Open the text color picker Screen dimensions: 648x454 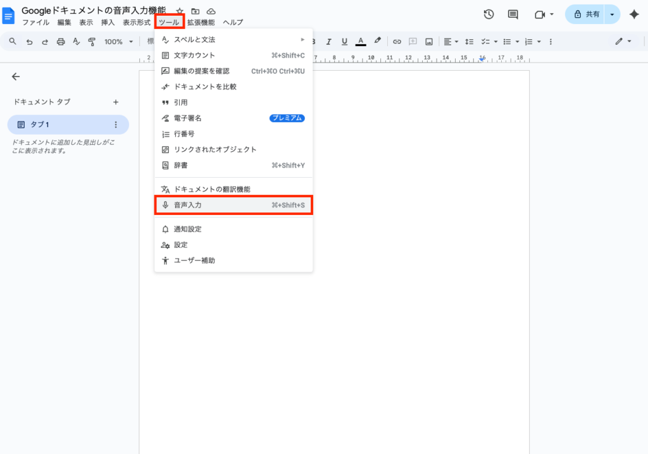coord(361,42)
